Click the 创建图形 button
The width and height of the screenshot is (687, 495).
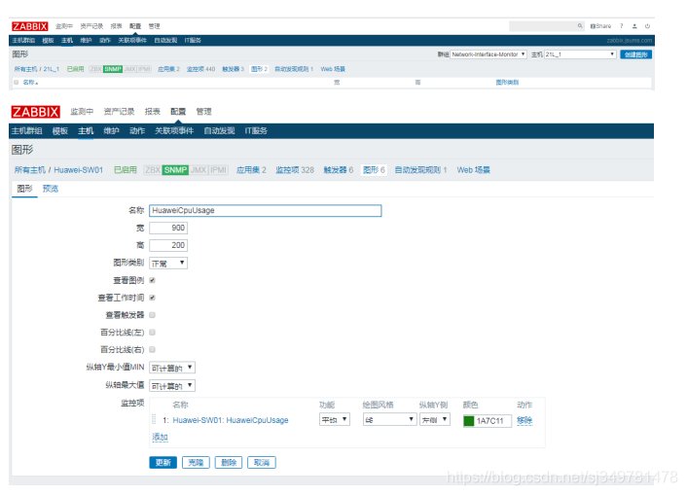[x=635, y=54]
